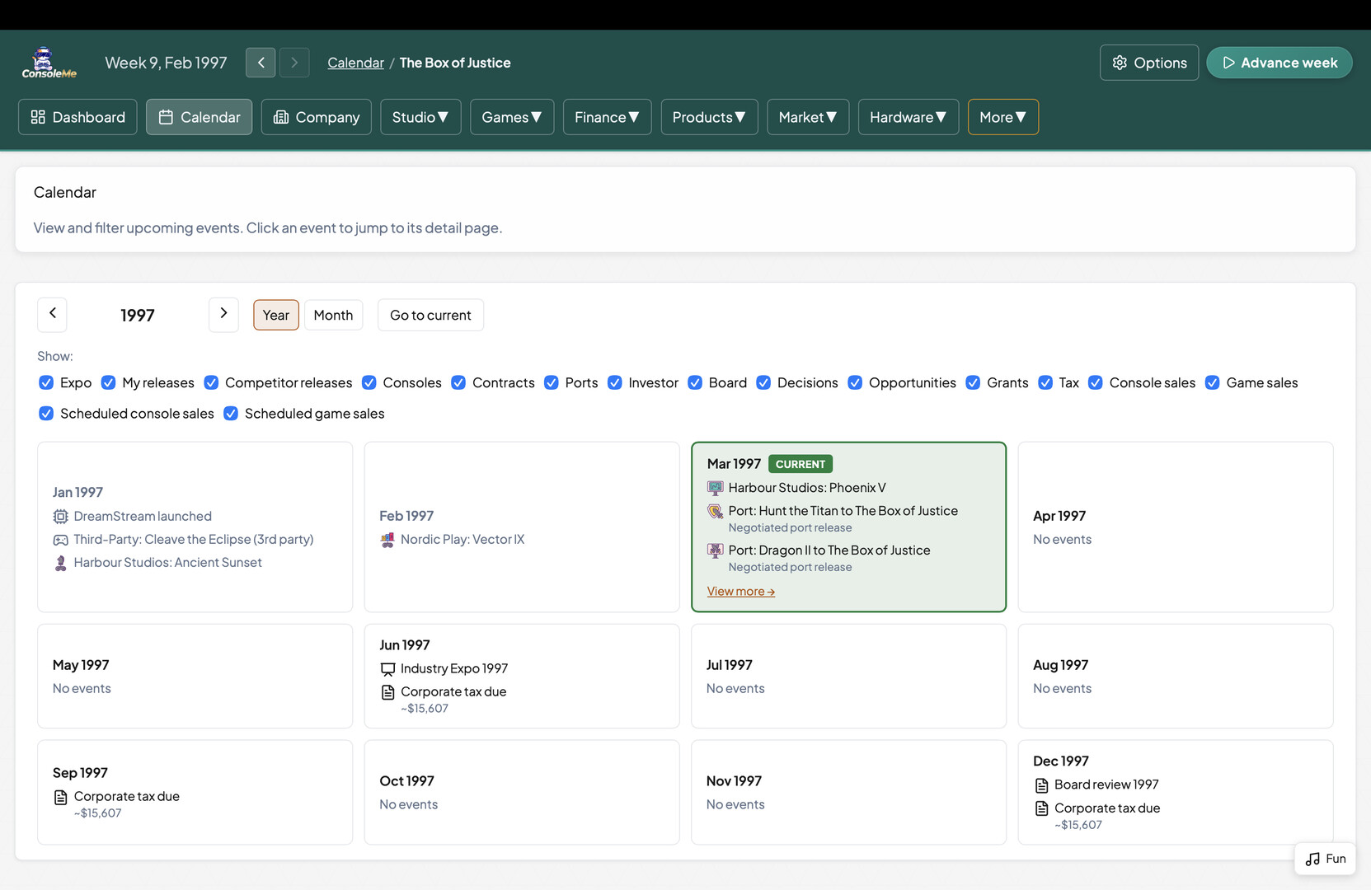Follow the View more link in Mar 1997
The width and height of the screenshot is (1371, 890).
point(740,592)
